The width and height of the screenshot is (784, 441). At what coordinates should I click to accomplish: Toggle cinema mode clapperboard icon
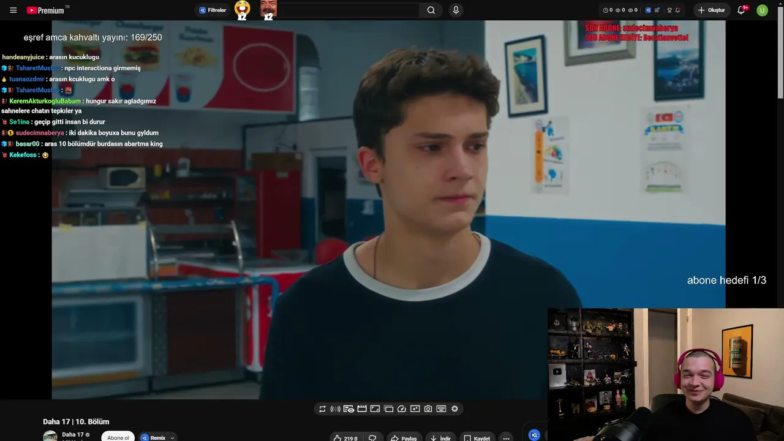click(362, 409)
